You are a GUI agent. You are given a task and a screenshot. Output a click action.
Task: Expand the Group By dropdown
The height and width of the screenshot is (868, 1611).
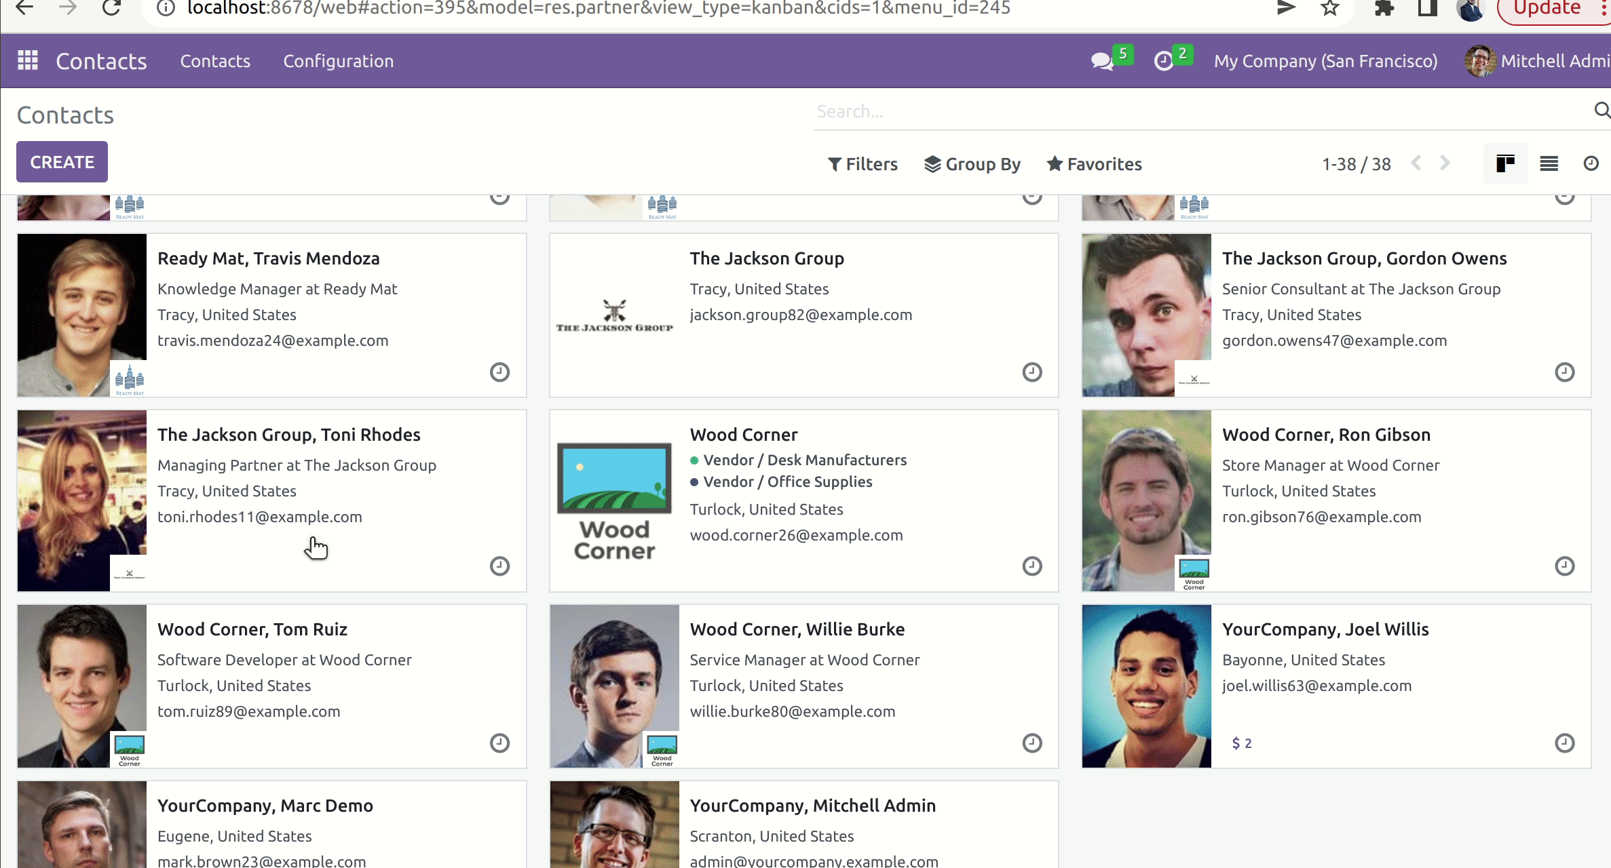click(x=972, y=164)
